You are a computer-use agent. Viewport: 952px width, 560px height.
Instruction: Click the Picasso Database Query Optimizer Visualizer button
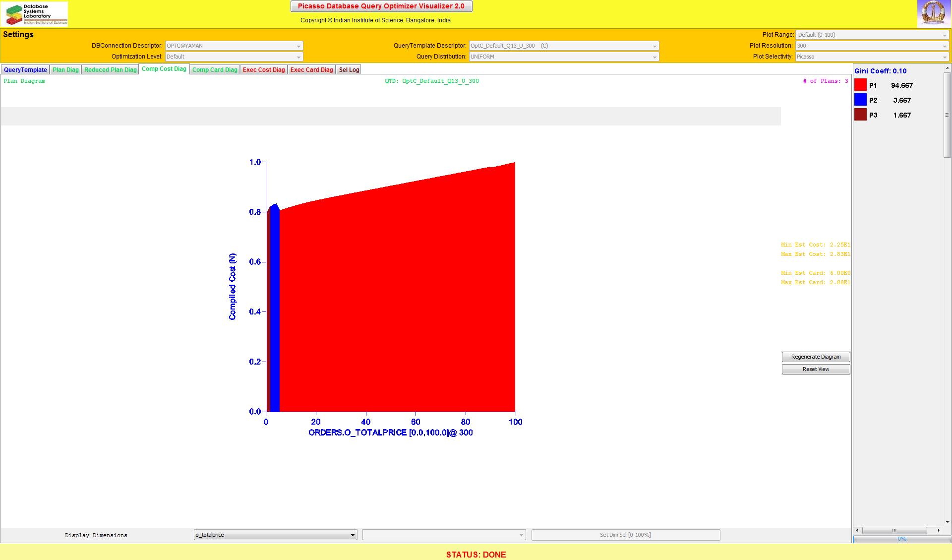(x=381, y=6)
